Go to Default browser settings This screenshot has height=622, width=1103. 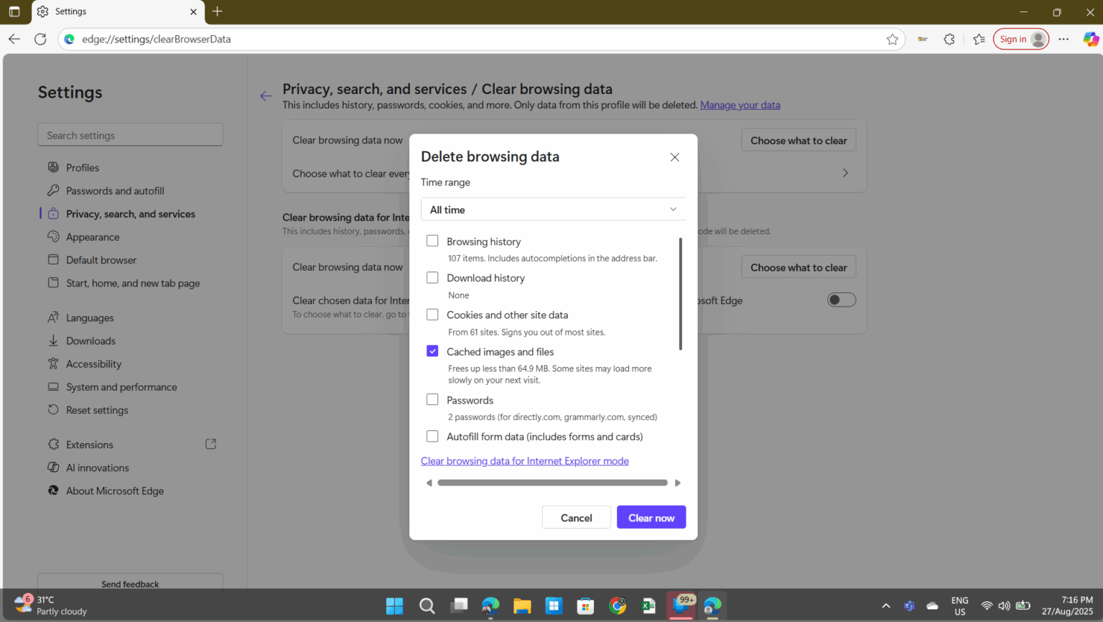[x=101, y=259]
